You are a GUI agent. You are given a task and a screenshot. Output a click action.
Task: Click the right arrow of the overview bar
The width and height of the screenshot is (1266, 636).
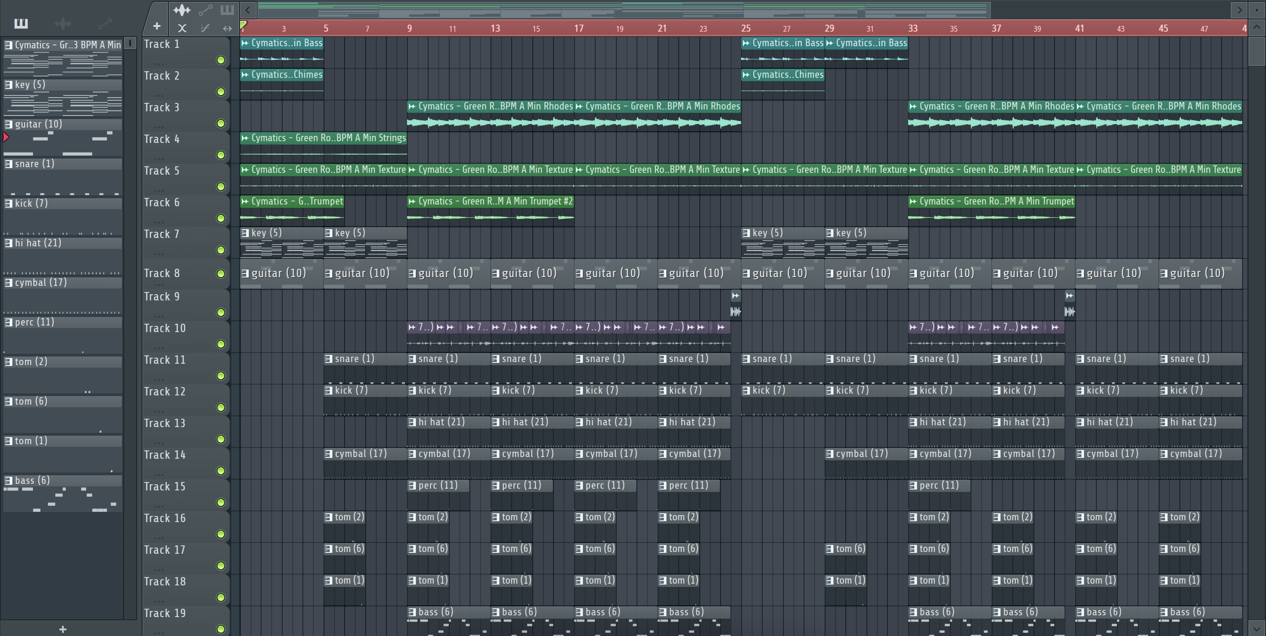point(1239,9)
